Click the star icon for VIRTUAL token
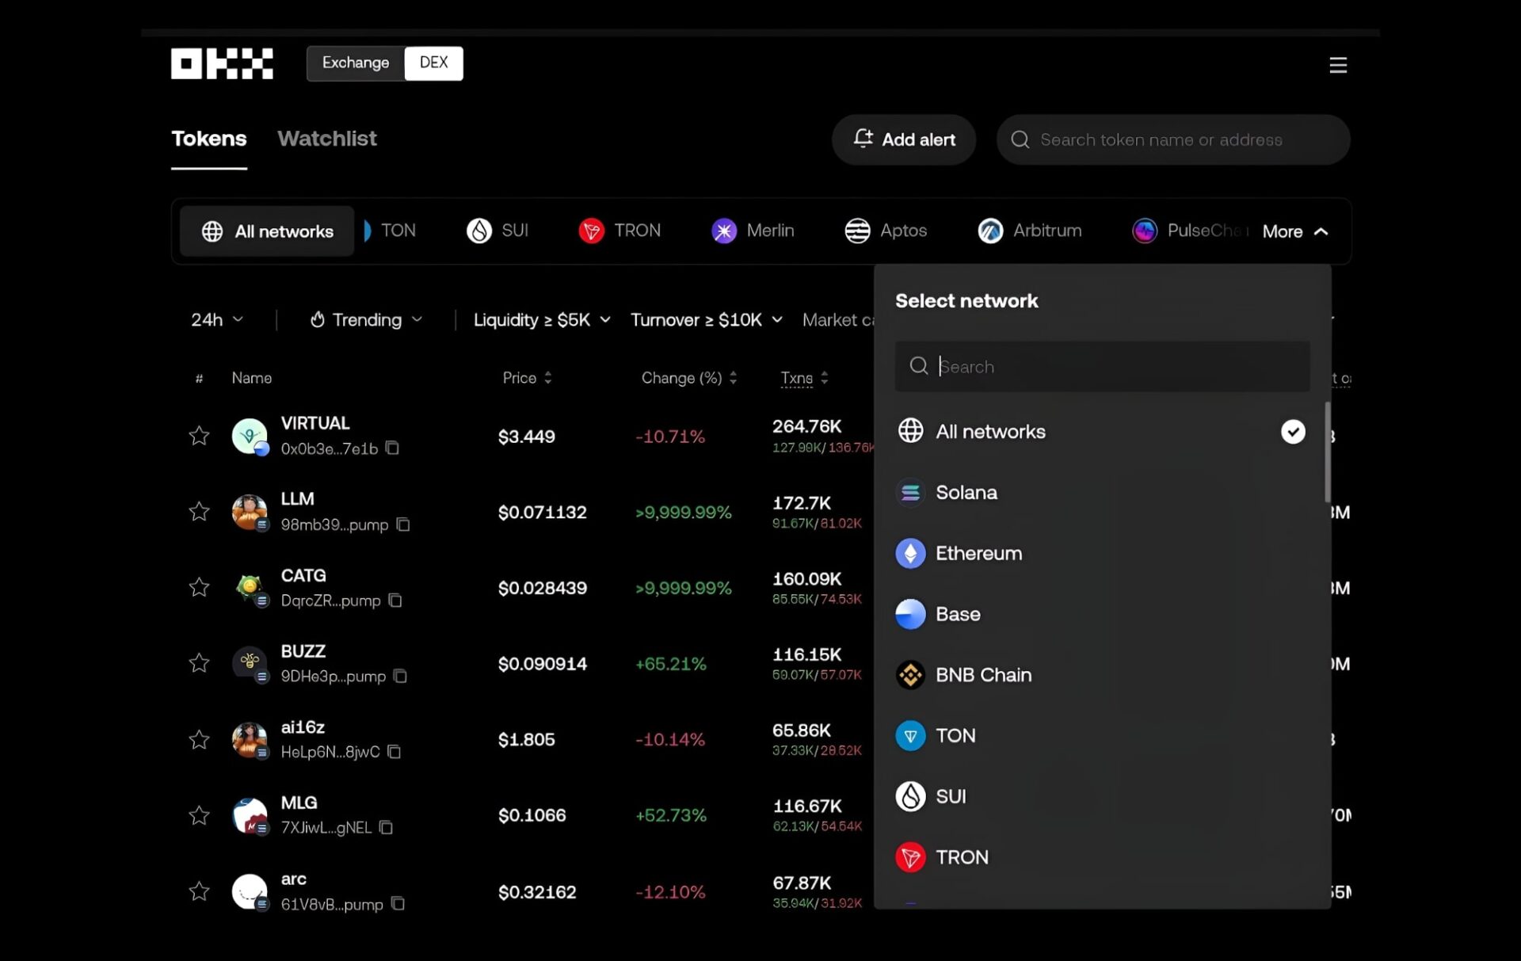 click(x=198, y=435)
